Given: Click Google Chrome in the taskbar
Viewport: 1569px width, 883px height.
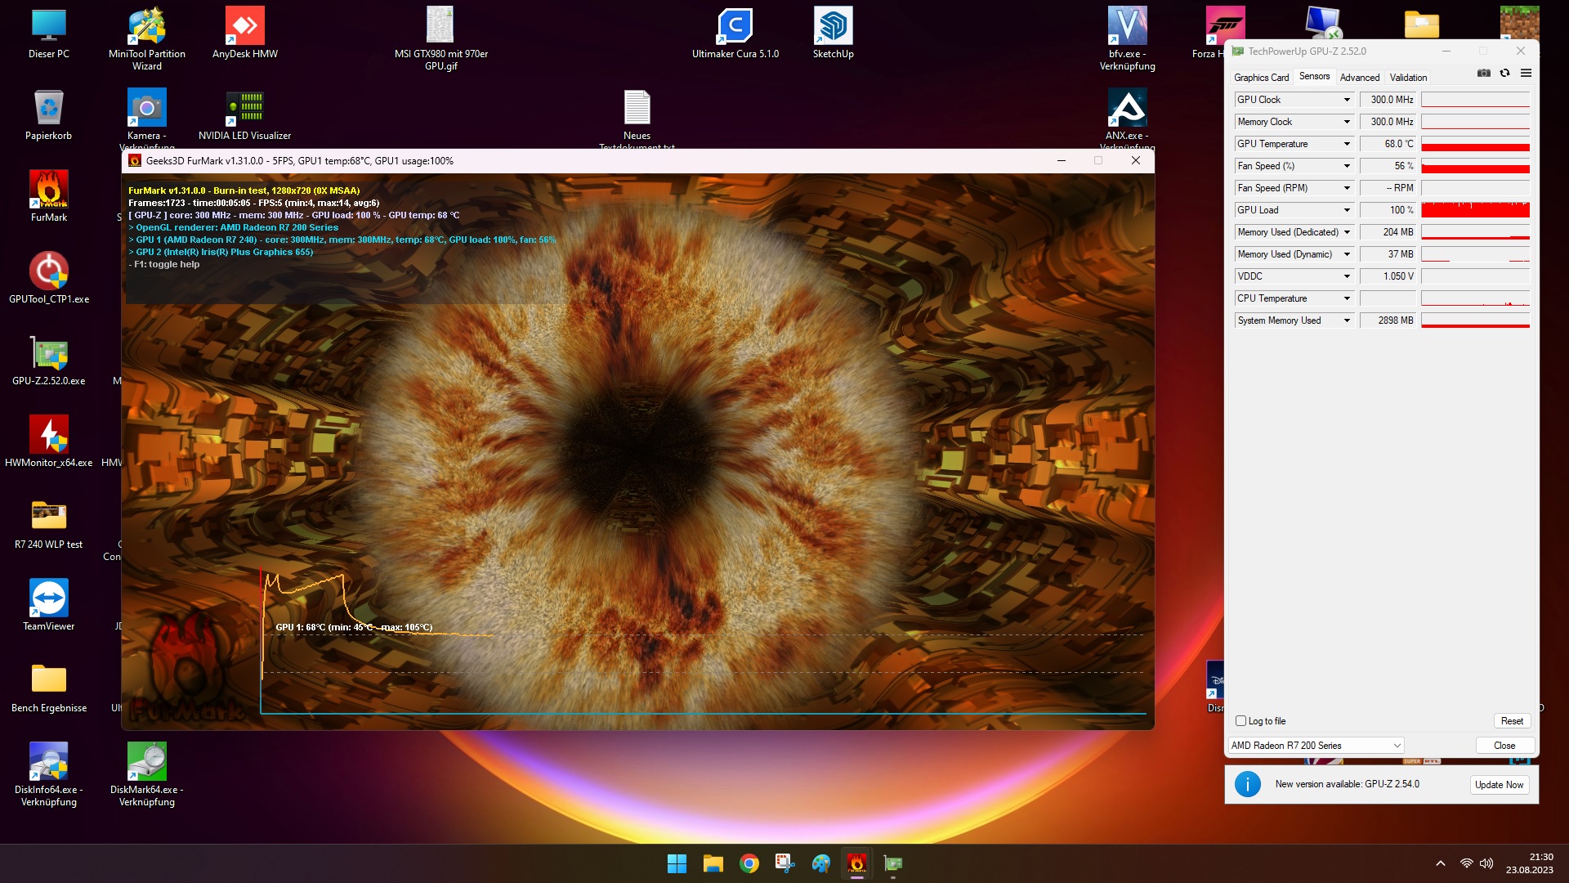Looking at the screenshot, I should coord(749,864).
